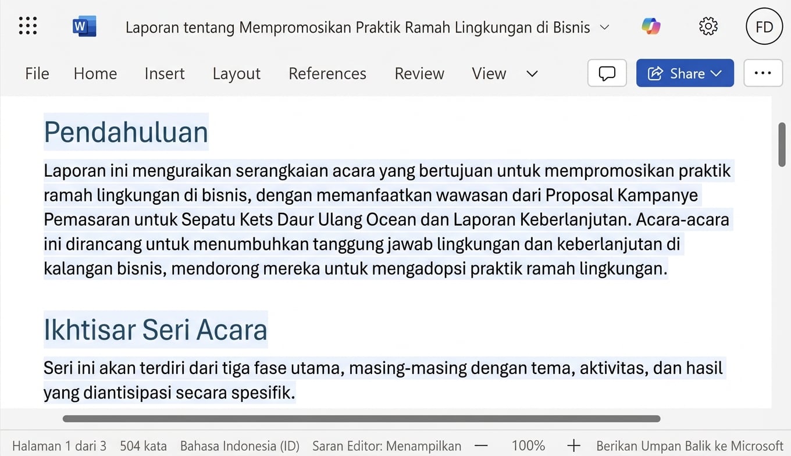Switch to the References tab
This screenshot has width=791, height=456.
[327, 74]
